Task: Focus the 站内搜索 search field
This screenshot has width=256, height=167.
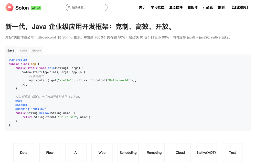Action: (x=87, y=7)
